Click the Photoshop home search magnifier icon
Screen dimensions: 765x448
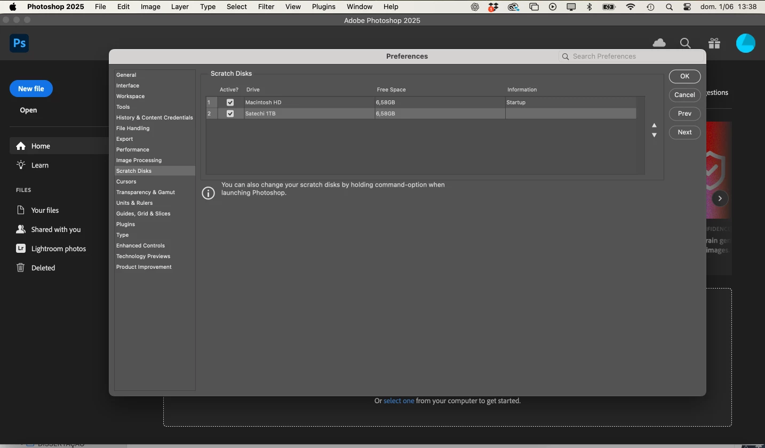click(686, 43)
